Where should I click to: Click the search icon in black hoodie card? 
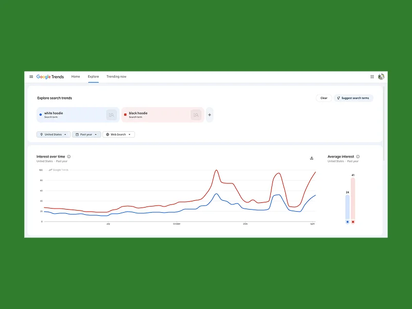(196, 115)
